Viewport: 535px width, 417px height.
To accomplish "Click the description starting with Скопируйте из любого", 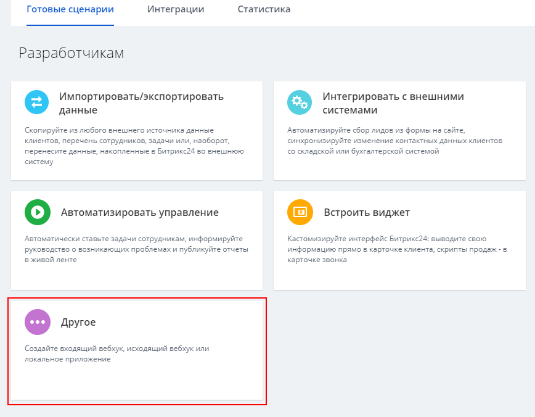I will pyautogui.click(x=134, y=146).
